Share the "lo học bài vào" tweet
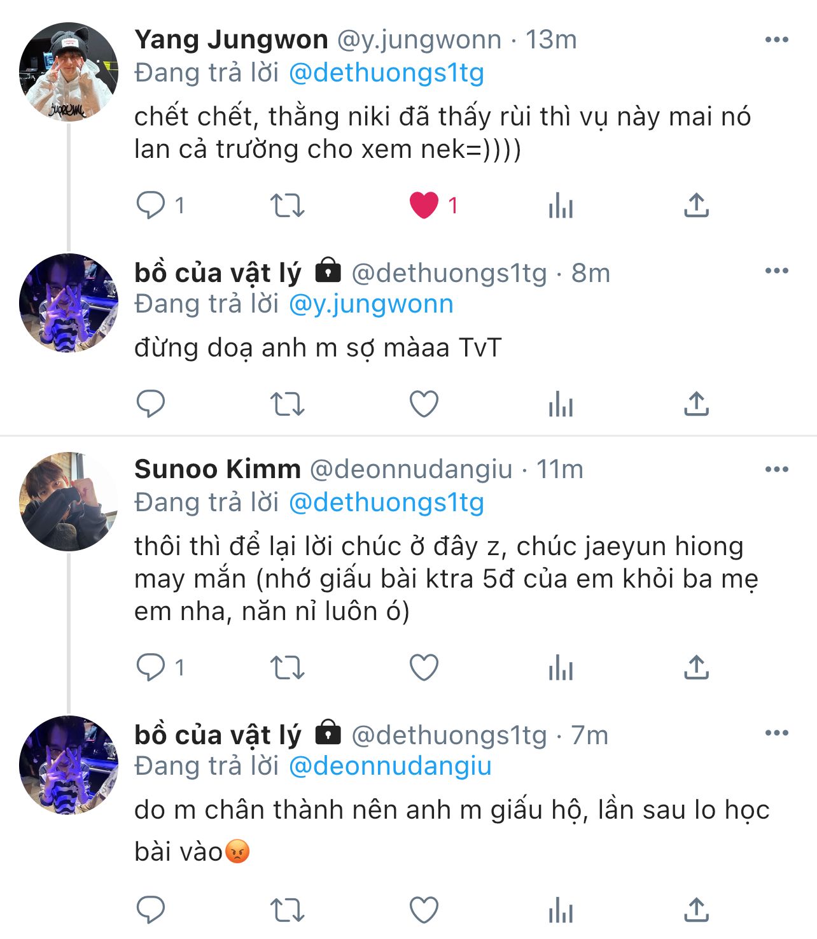Image resolution: width=817 pixels, height=939 pixels. click(x=697, y=910)
